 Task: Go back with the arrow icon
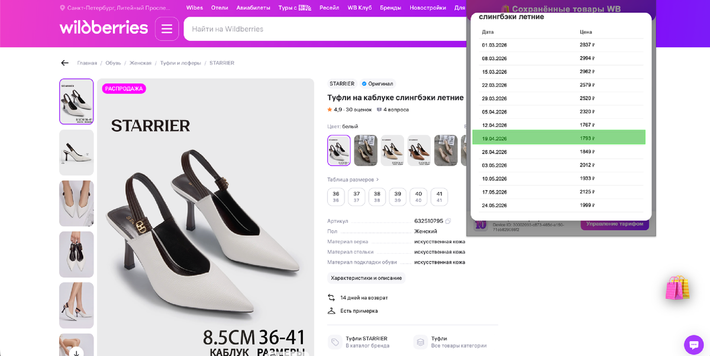point(64,63)
